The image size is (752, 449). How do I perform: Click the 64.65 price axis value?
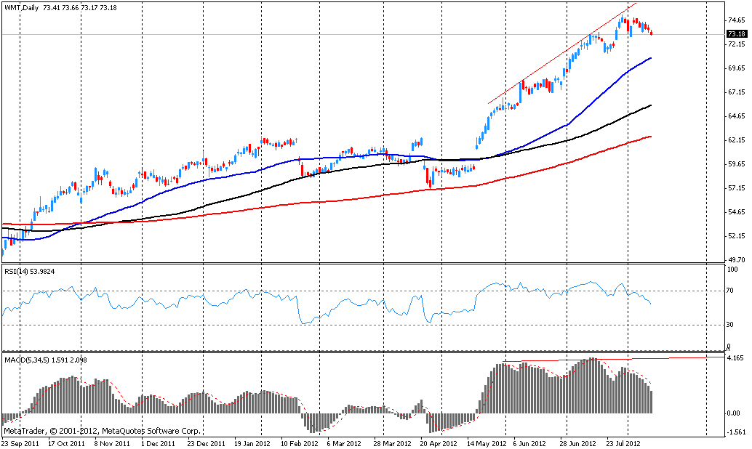click(x=736, y=116)
